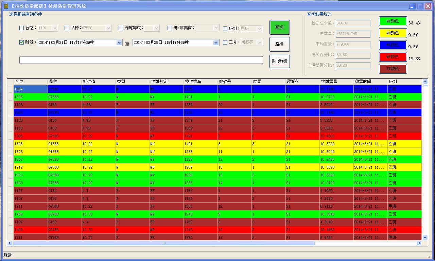
Task: Click the weight cell 3.5040
Action: tap(336, 105)
